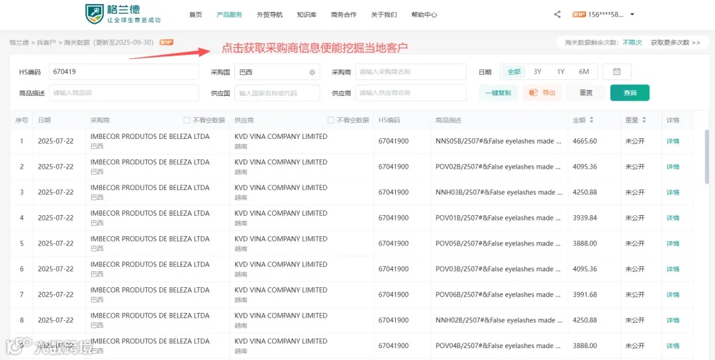Sort by 金额 column

tap(591, 120)
